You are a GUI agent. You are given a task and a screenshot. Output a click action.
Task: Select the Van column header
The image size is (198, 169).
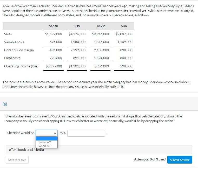click(x=124, y=26)
